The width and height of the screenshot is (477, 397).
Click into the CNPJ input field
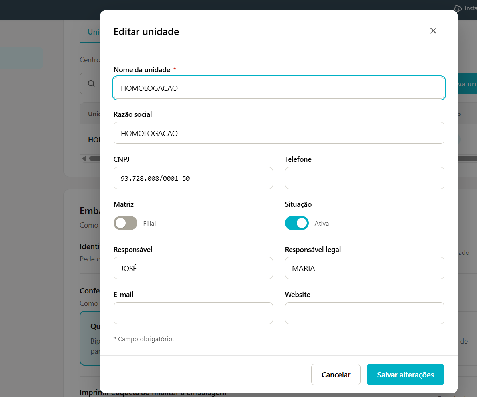193,178
